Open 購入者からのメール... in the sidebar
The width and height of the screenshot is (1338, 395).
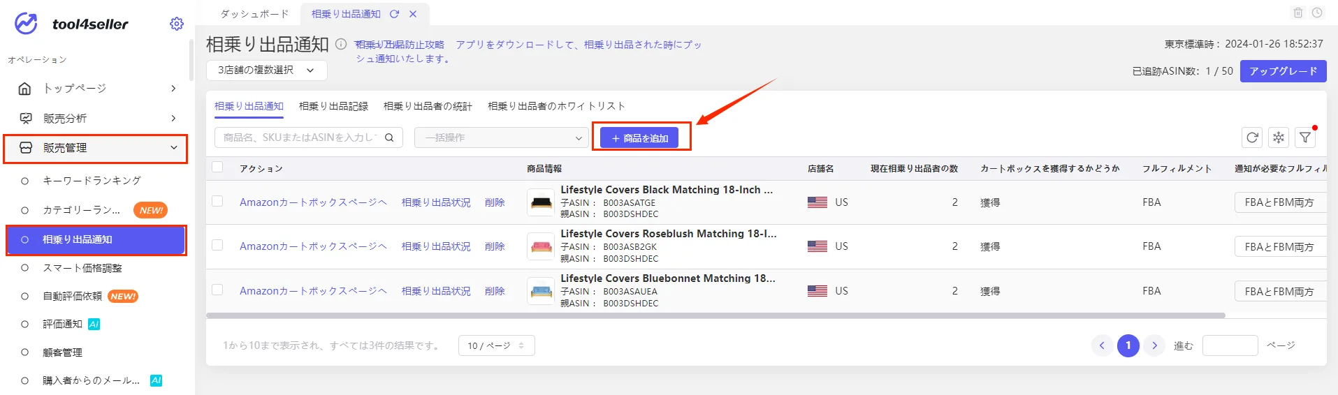91,380
